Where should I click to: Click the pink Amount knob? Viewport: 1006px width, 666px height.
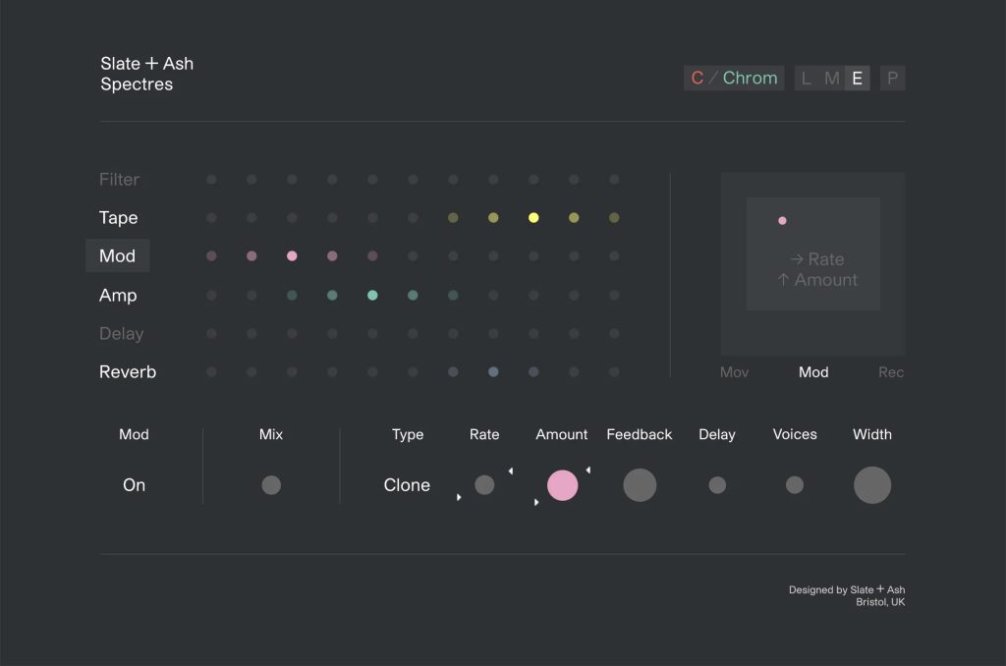pyautogui.click(x=562, y=485)
